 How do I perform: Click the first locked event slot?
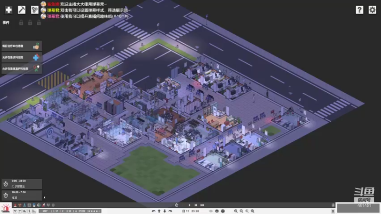coord(21,22)
